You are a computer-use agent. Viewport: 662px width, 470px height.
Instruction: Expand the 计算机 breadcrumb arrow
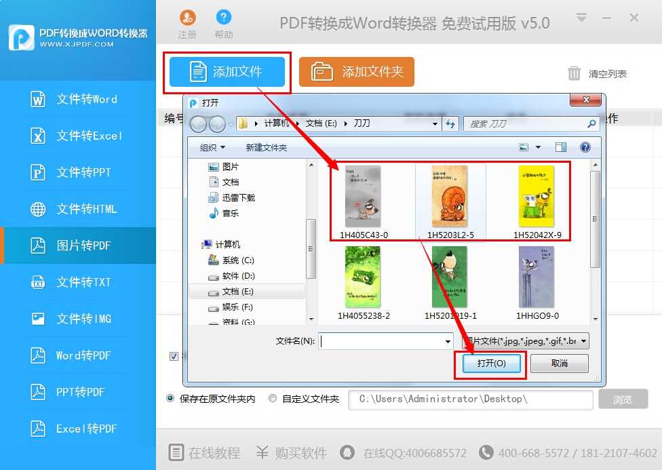[297, 123]
